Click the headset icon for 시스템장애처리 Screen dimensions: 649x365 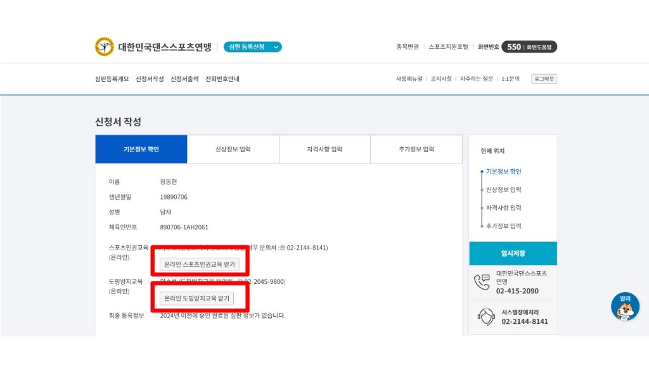(485, 317)
